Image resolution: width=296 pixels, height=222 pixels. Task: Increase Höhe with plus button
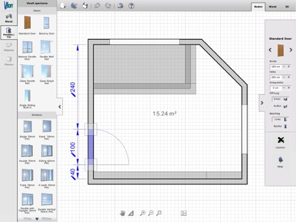coord(289,77)
